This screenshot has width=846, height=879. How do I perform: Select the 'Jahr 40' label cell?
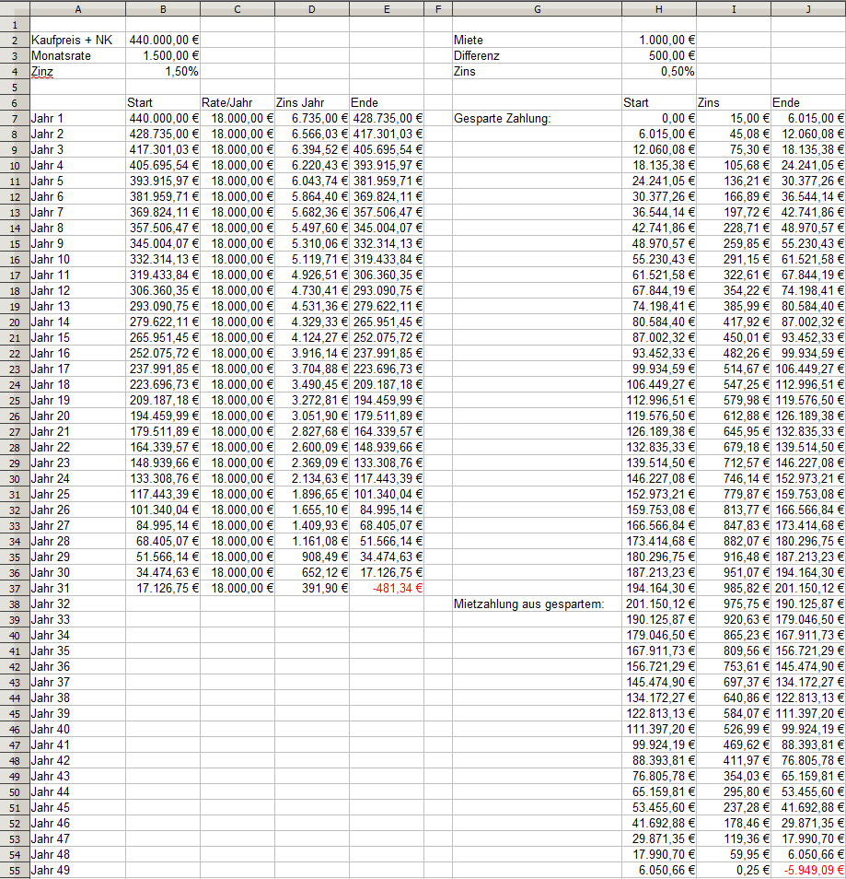point(78,730)
